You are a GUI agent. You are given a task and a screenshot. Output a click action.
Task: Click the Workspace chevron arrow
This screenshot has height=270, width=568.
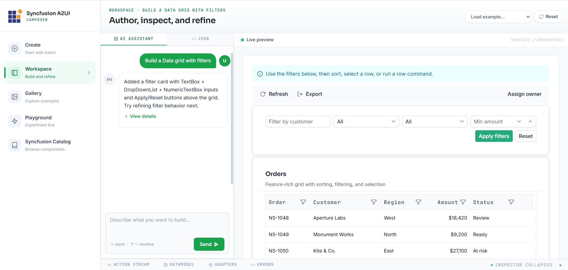[89, 73]
